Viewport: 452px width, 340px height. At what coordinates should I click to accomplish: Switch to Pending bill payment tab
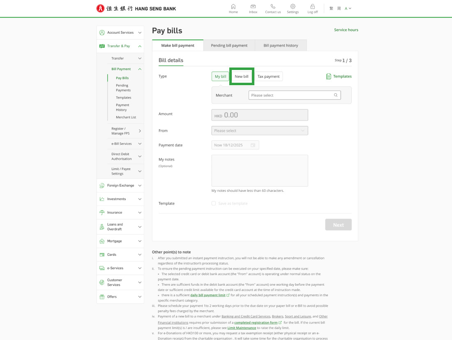point(229,46)
